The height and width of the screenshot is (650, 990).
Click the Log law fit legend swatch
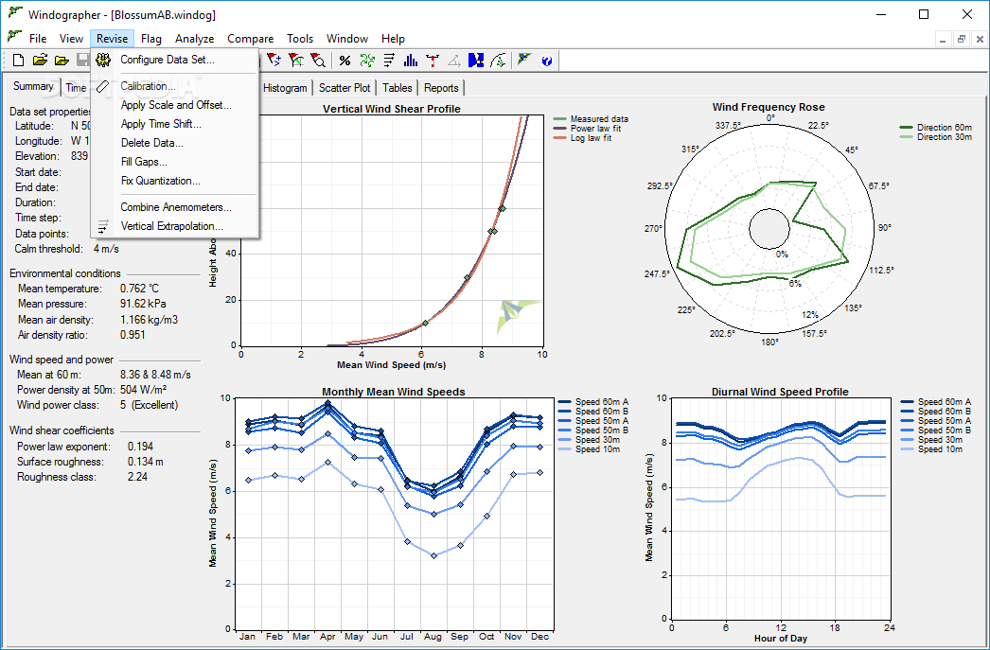pyautogui.click(x=559, y=137)
